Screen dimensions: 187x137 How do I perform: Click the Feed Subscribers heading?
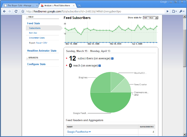(x=77, y=18)
